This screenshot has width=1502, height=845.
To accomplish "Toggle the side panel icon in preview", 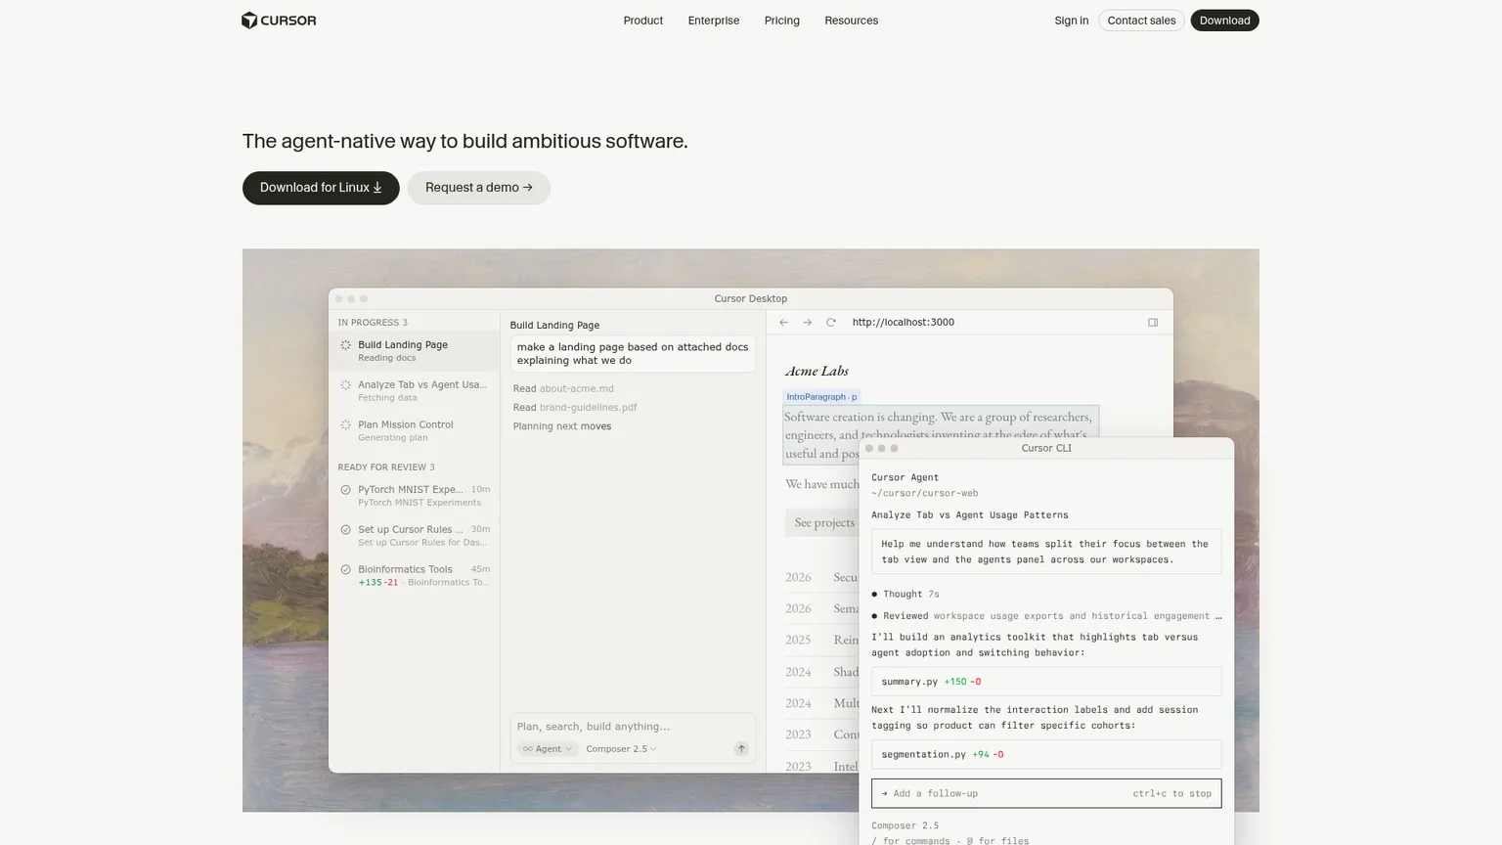I will (x=1153, y=323).
